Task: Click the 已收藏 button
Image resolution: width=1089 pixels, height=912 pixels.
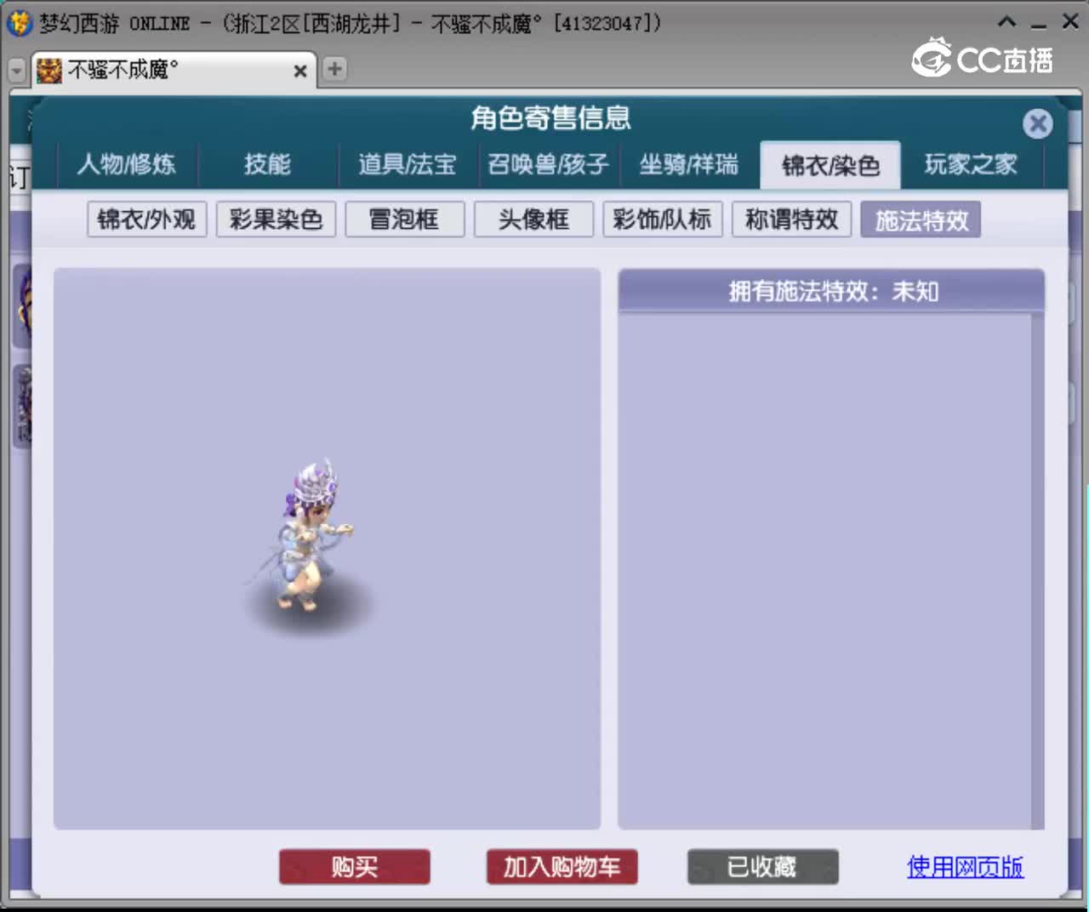Action: point(762,867)
